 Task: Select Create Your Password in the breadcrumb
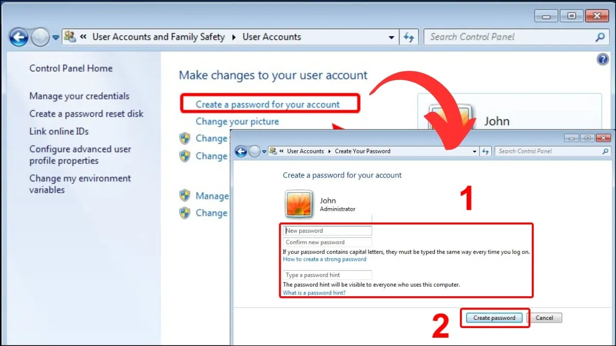[x=362, y=151]
